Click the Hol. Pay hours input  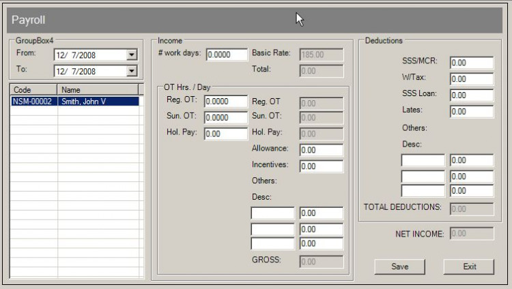(x=226, y=134)
